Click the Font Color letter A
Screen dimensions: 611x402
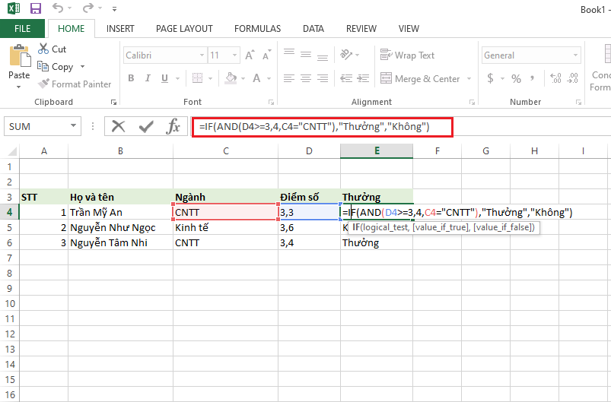click(x=256, y=78)
